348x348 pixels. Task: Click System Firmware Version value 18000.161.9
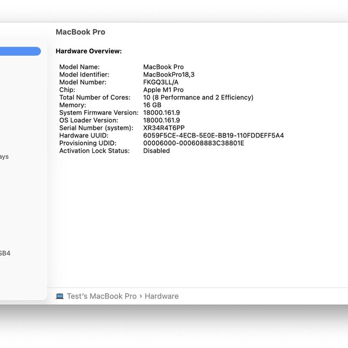(x=161, y=113)
